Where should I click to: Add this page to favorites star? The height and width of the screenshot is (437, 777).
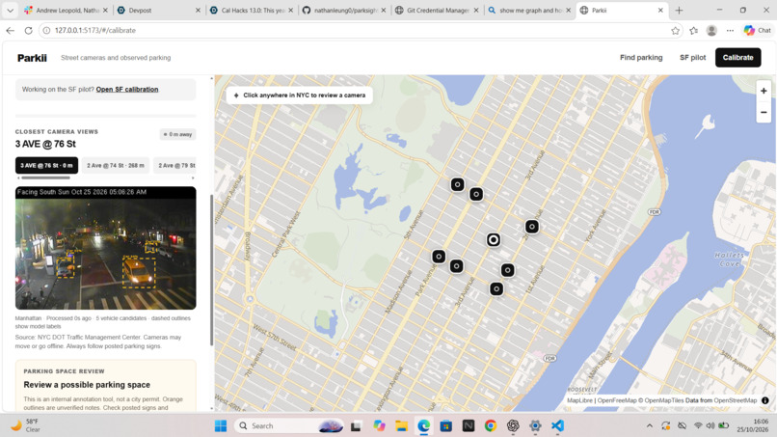[x=675, y=30]
